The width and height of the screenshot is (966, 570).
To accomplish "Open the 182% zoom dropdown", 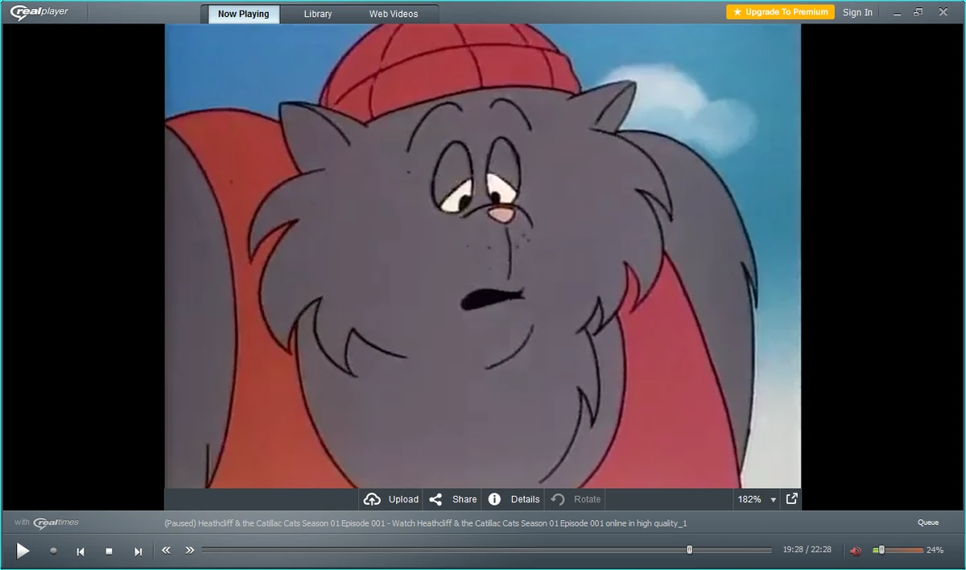I will pos(757,499).
